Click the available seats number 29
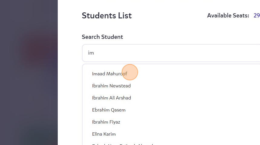This screenshot has height=145, width=260. pyautogui.click(x=256, y=16)
